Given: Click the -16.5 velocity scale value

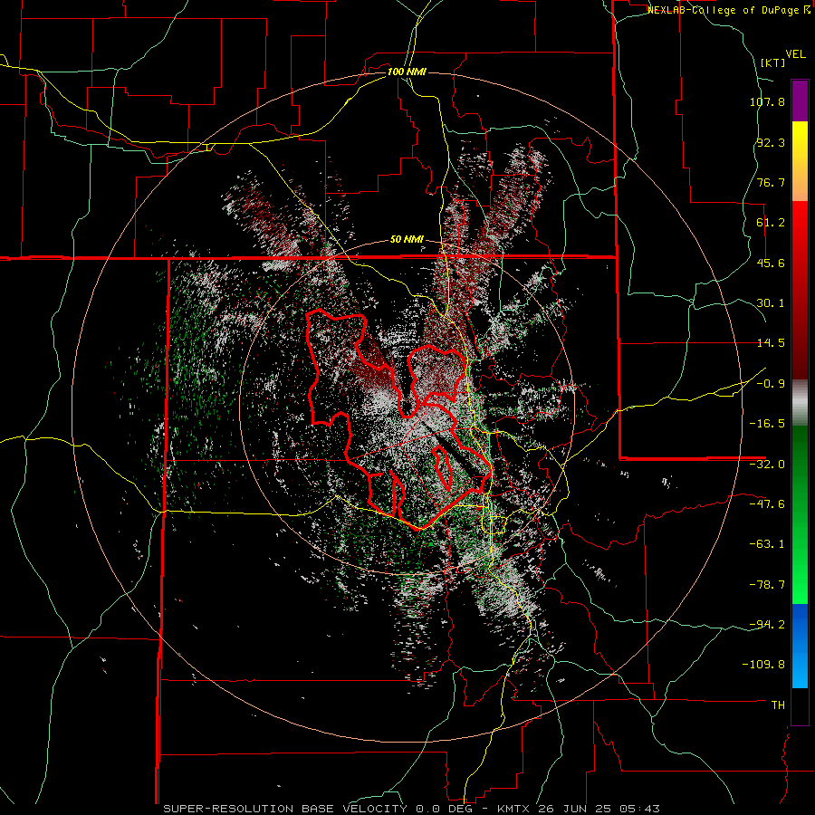Looking at the screenshot, I should (767, 424).
